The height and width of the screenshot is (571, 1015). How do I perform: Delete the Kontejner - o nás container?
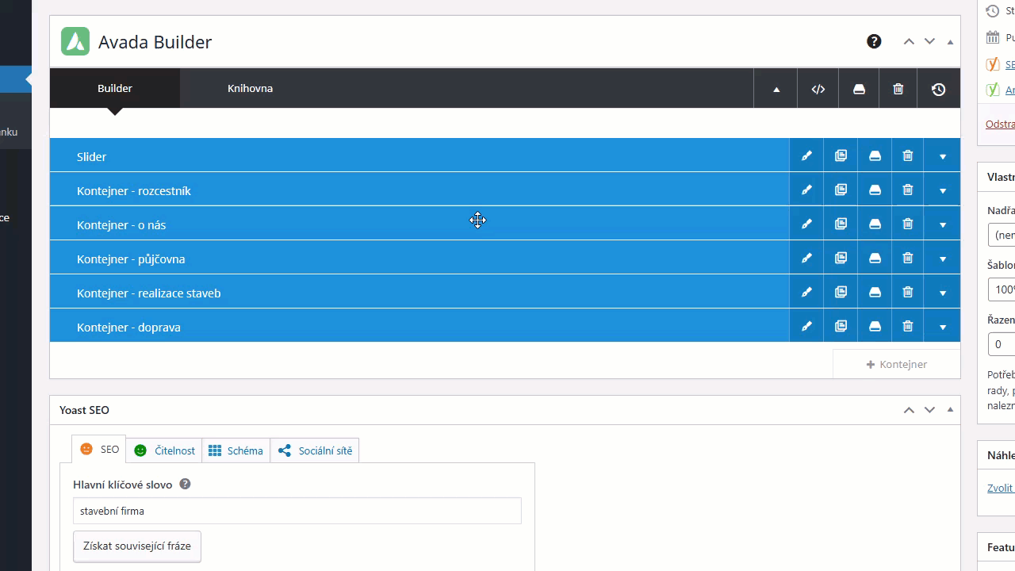coord(908,224)
